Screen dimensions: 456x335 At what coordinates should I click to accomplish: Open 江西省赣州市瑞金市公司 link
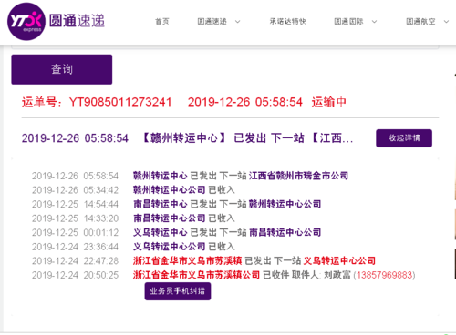[298, 176]
